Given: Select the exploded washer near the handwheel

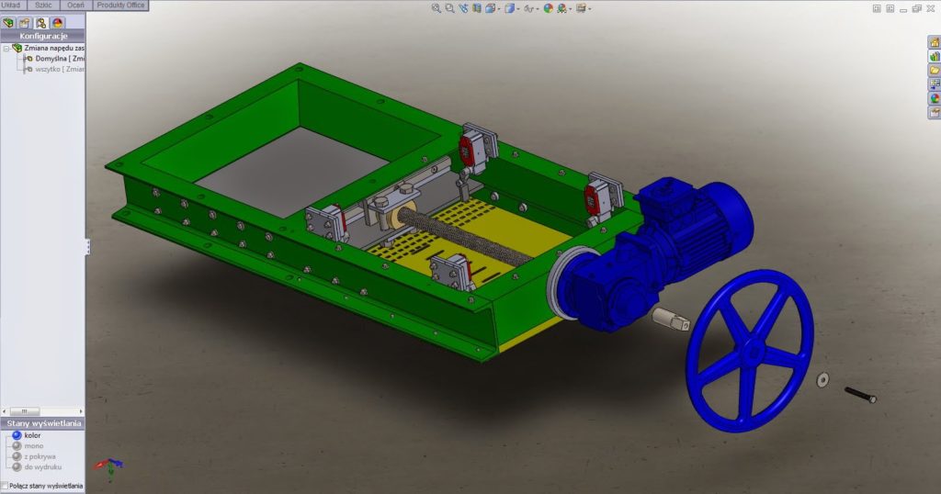Looking at the screenshot, I should click(x=822, y=379).
